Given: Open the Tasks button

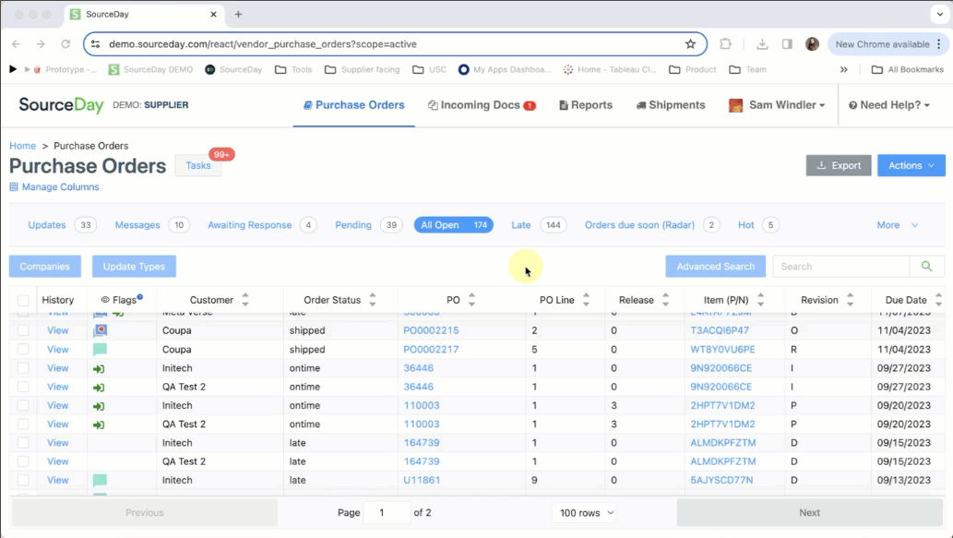Looking at the screenshot, I should (198, 165).
